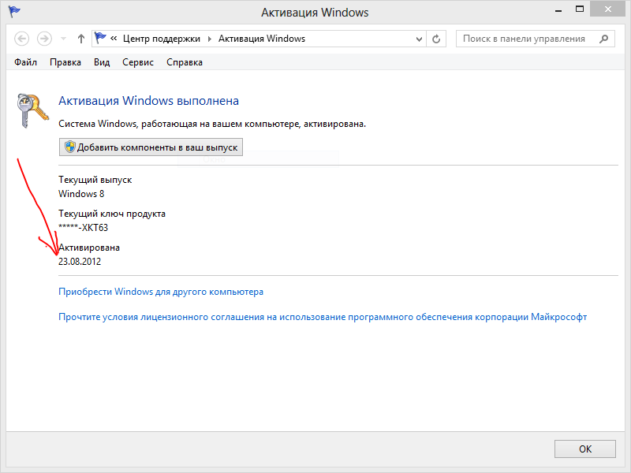Screen dimensions: 631x473
Task: Focus the Поиск в панели управления field
Action: click(x=536, y=39)
